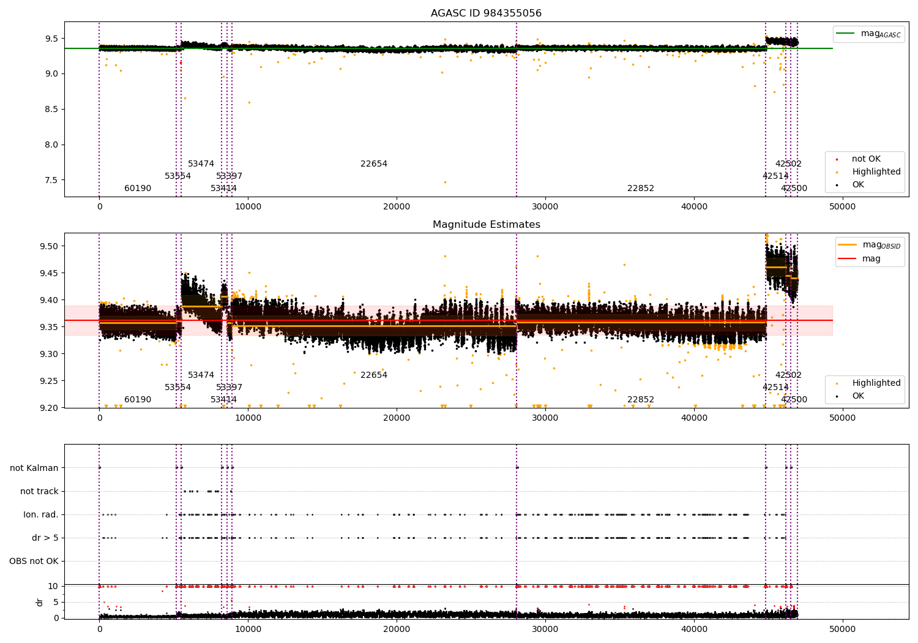Click the 9.30 y-tick of the middle plot
This screenshot has height=643, width=918.
click(49, 354)
